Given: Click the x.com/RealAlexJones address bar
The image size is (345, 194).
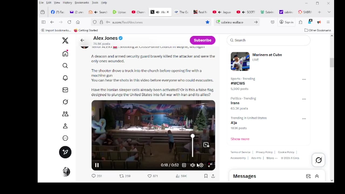Looking at the screenshot, I should tap(151, 22).
